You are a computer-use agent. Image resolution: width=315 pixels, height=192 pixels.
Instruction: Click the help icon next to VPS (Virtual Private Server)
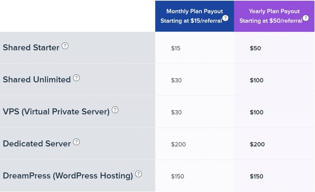pyautogui.click(x=115, y=110)
